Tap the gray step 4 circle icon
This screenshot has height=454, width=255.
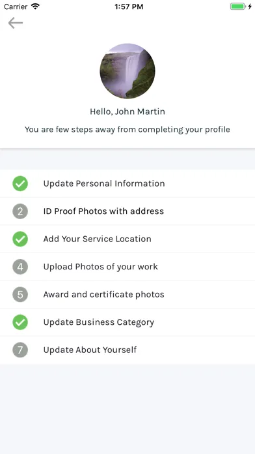[20, 267]
